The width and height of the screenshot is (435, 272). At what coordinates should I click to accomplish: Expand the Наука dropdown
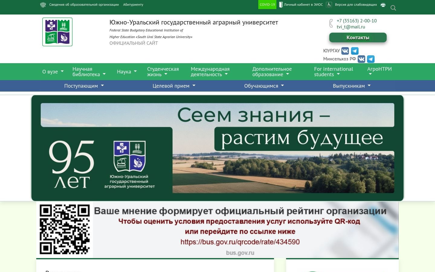pos(127,72)
